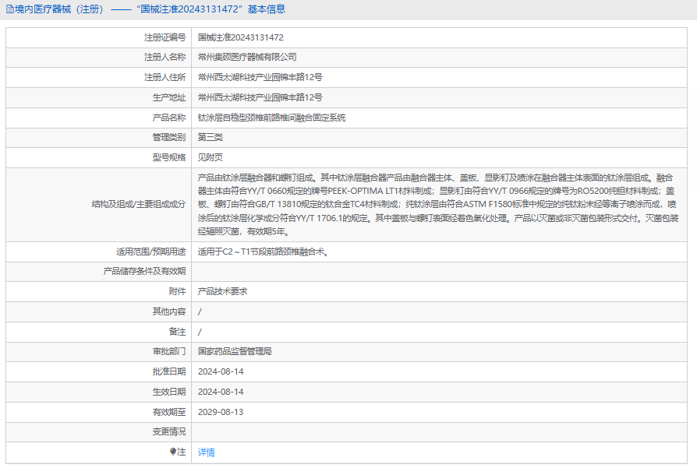Click the 批准日期 date value
This screenshot has width=697, height=468.
(x=221, y=372)
